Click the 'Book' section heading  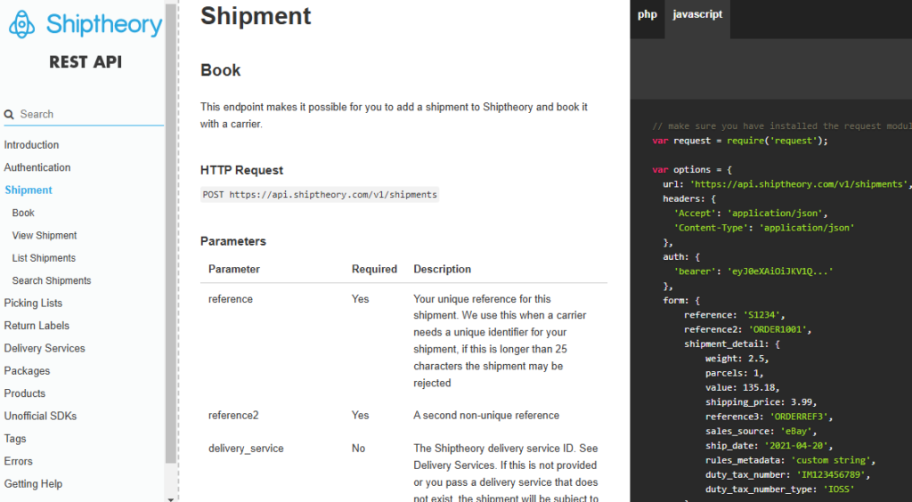pos(221,70)
